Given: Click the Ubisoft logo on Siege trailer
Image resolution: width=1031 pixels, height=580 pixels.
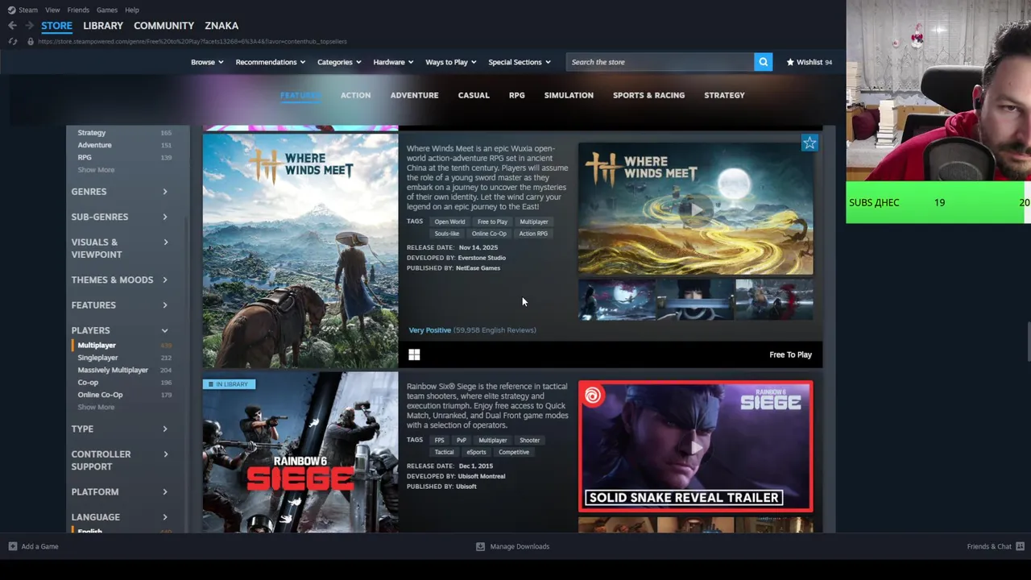Looking at the screenshot, I should click(594, 396).
